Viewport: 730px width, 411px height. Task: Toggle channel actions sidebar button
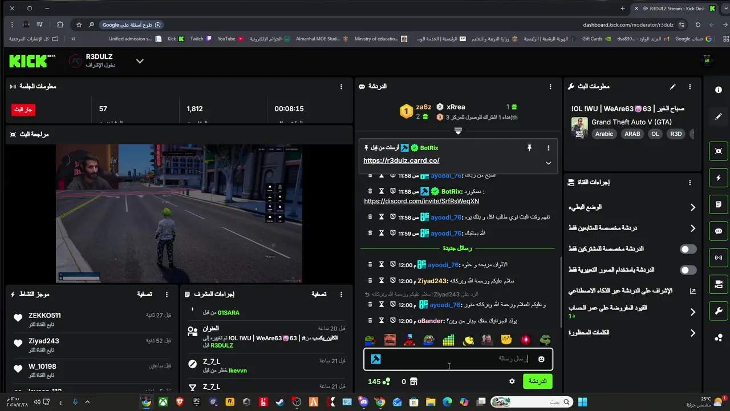click(x=719, y=284)
